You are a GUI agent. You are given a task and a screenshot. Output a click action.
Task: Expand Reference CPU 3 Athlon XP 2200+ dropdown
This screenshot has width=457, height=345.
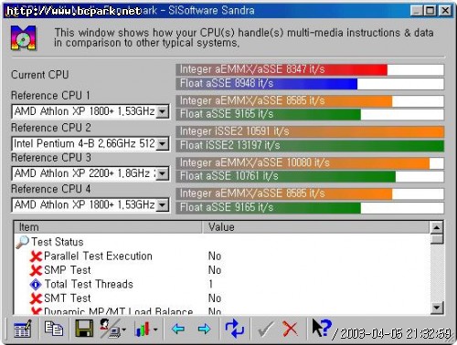pyautogui.click(x=163, y=173)
